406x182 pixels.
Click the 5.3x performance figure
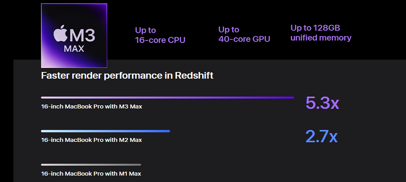coord(322,103)
